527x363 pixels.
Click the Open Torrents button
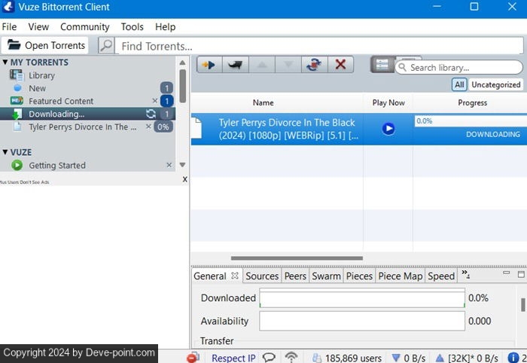[x=47, y=45]
